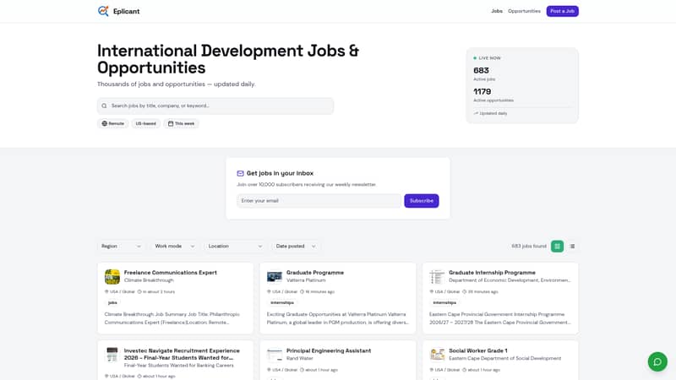Toggle the Remote filter chip
The image size is (676, 380).
pos(113,123)
